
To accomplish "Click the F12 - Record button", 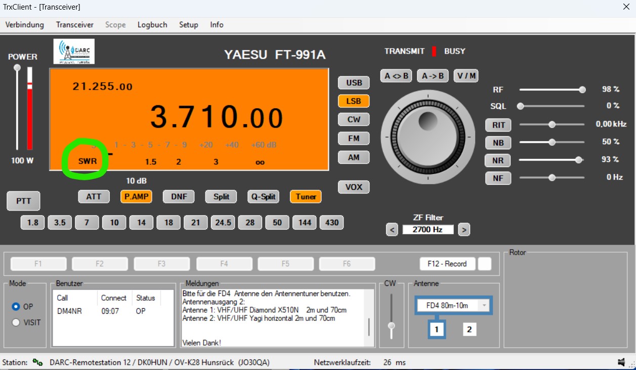I will tap(447, 264).
